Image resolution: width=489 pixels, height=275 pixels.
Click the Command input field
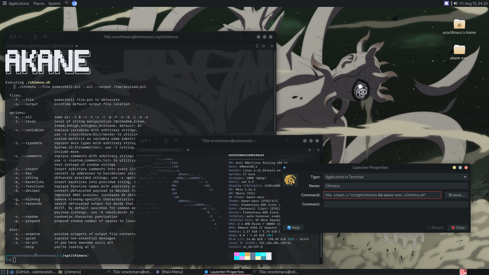[382, 195]
